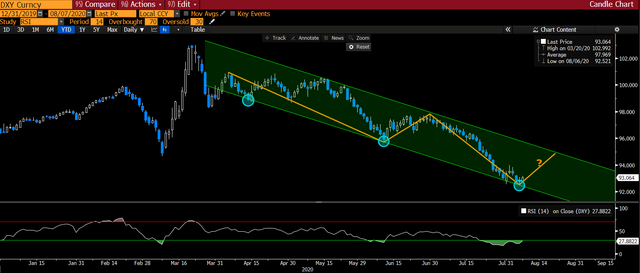
Task: Click the Last Px field
Action: [115, 14]
